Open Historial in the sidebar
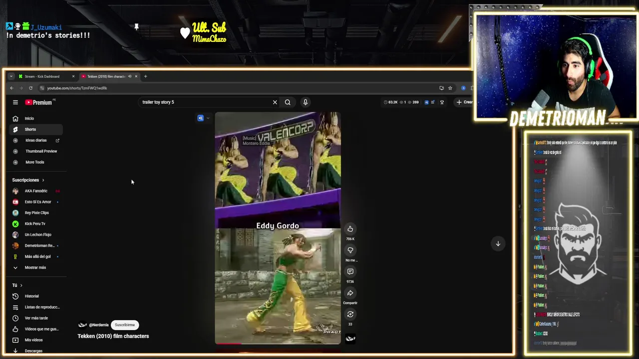This screenshot has height=359, width=639. pyautogui.click(x=35, y=296)
